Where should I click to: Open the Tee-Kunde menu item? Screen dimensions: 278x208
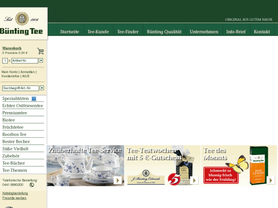(x=98, y=32)
